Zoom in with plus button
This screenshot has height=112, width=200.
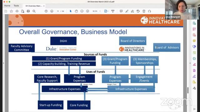87,11
